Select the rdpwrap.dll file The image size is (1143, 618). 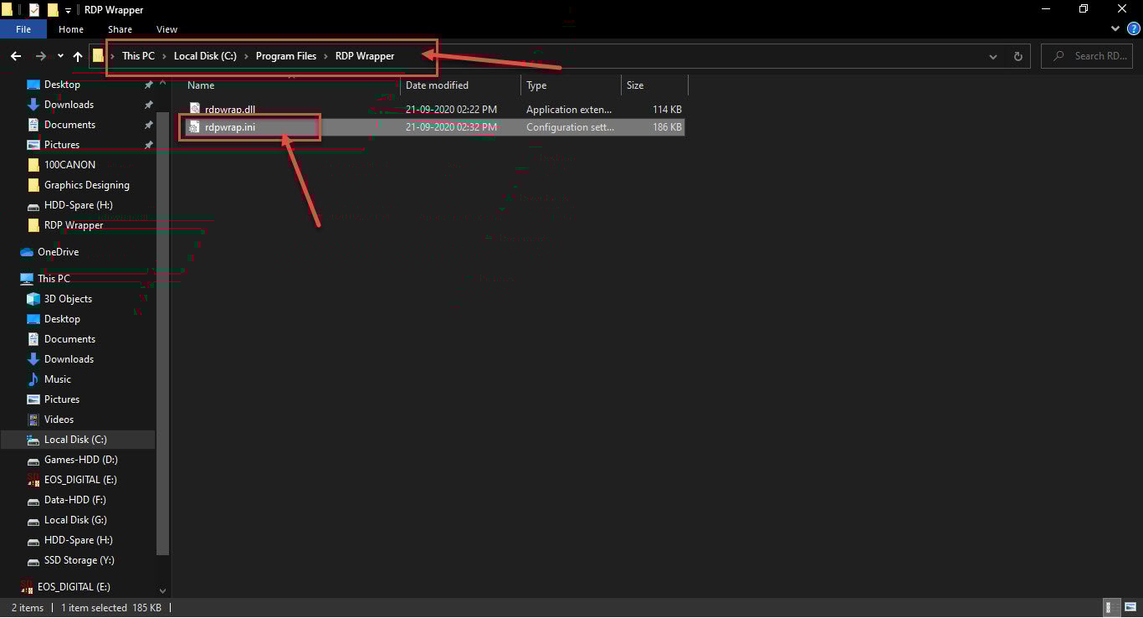tap(433, 110)
